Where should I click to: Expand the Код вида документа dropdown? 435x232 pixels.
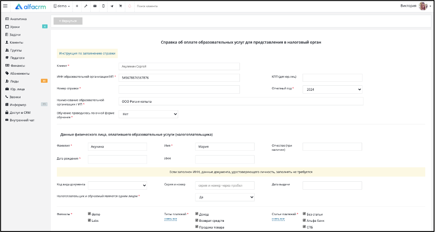pos(117,185)
